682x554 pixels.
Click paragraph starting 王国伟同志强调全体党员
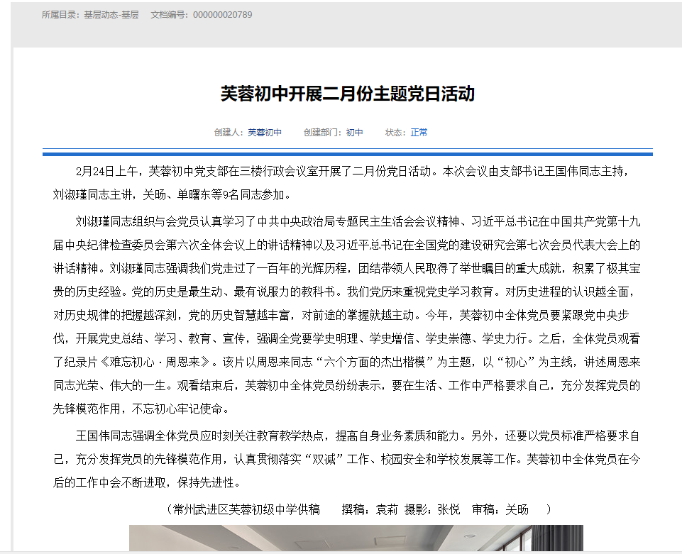pos(346,459)
